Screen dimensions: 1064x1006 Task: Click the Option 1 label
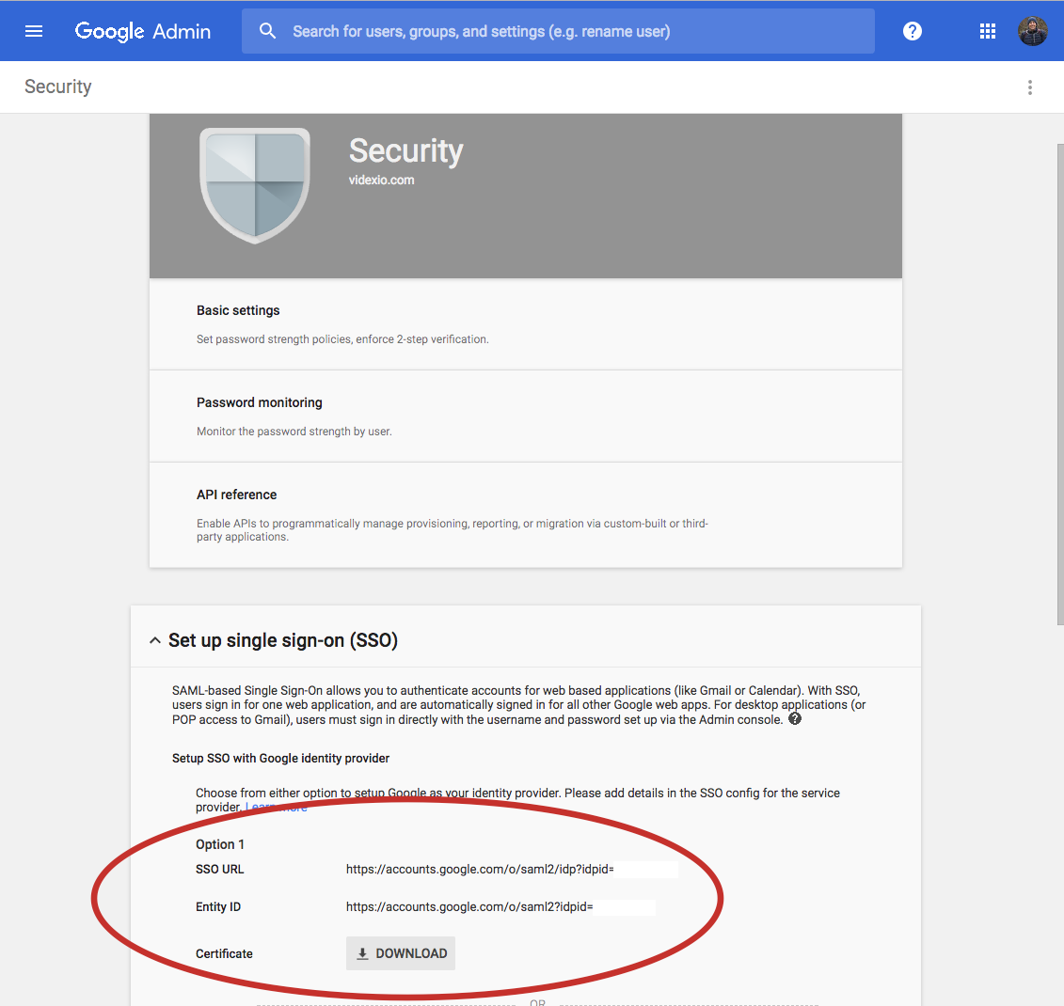[x=220, y=844]
